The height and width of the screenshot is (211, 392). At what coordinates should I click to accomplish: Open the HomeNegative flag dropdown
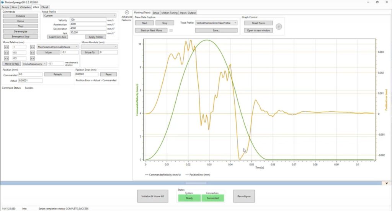point(34,64)
